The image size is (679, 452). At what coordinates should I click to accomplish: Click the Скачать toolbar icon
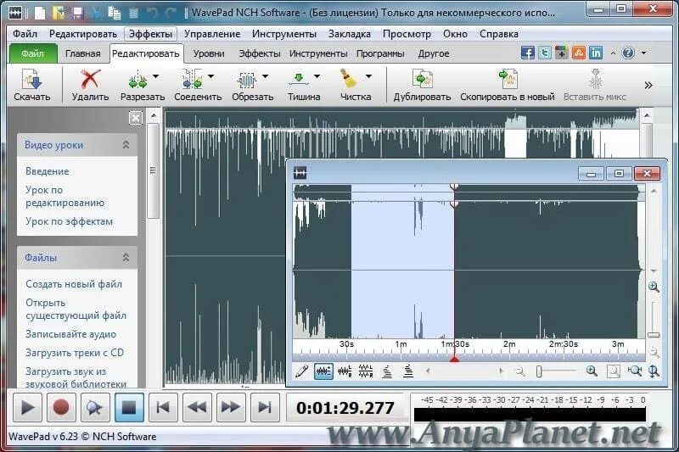coord(31,80)
